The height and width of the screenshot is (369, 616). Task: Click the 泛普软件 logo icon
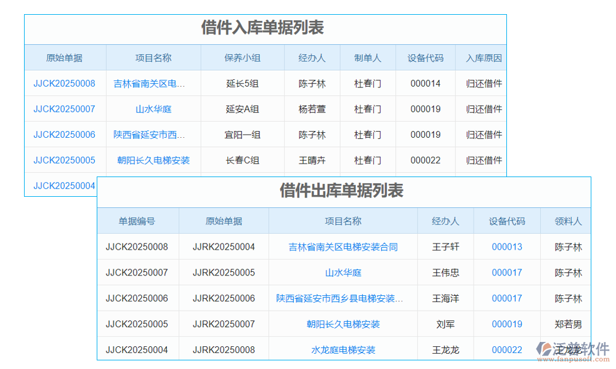click(x=544, y=349)
